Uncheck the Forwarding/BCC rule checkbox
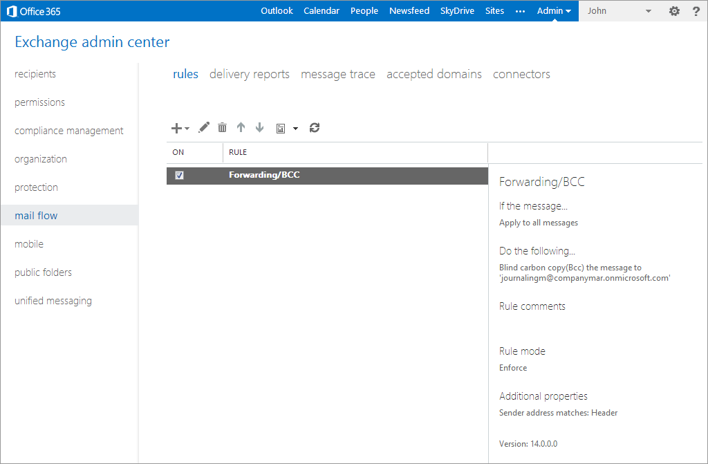The height and width of the screenshot is (464, 708). pos(179,176)
